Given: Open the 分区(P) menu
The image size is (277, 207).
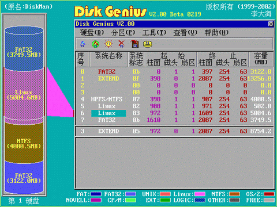Looking at the screenshot, I should [x=123, y=33].
